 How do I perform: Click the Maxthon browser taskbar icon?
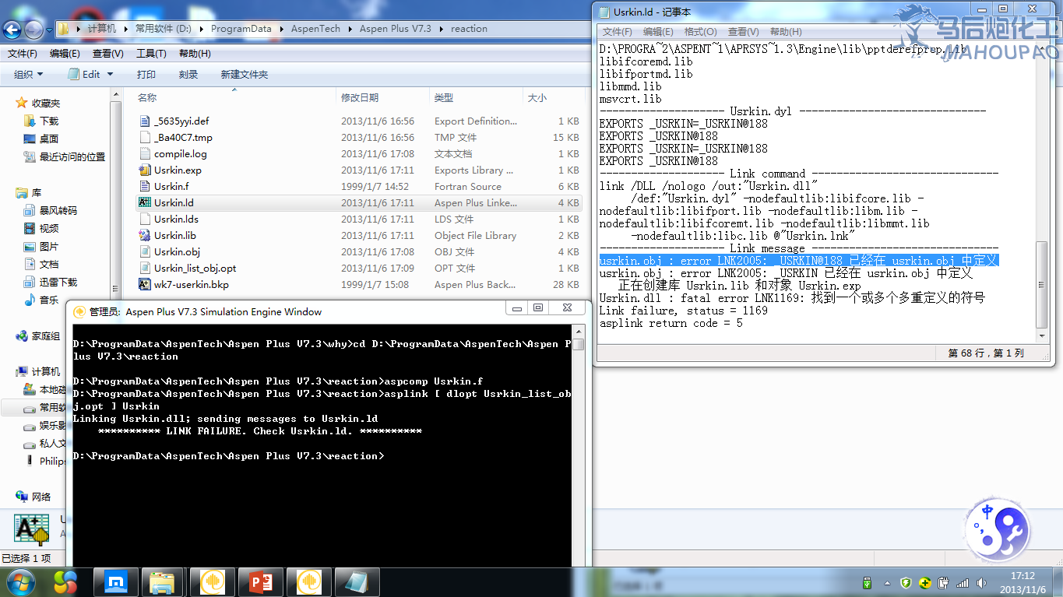tap(116, 581)
